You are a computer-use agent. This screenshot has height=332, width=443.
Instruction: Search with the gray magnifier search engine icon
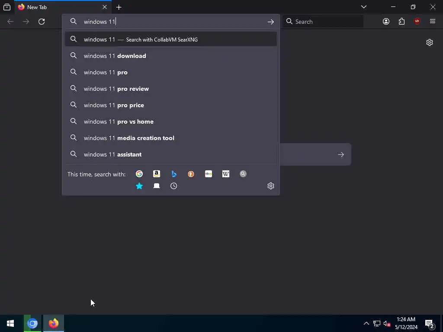click(x=243, y=174)
